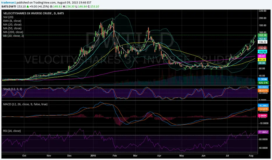Click the Apr label on time axis

159,156
